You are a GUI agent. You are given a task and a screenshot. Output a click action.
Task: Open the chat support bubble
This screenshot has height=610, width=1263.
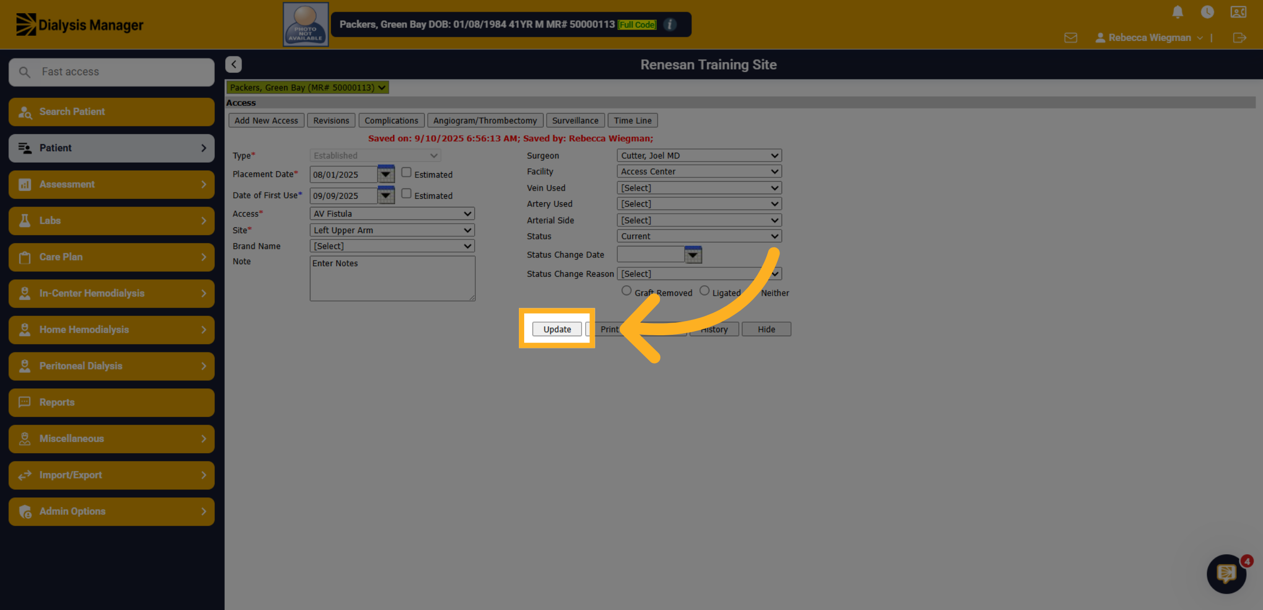[x=1227, y=574]
